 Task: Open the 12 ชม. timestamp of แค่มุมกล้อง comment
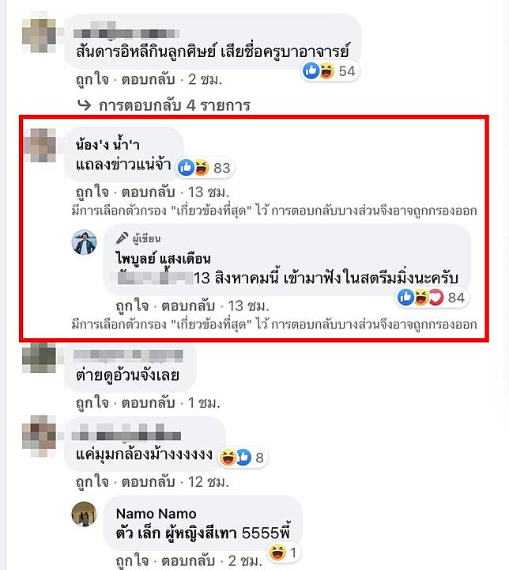(209, 481)
